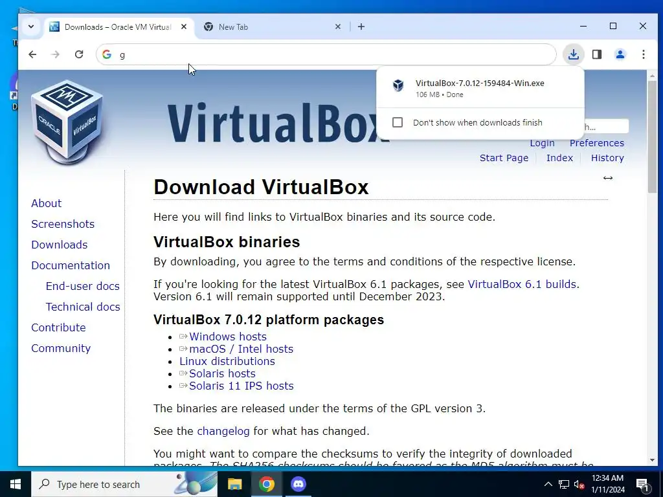Click the Solaris hosts link
Screen dimensions: 663x497
[223, 373]
